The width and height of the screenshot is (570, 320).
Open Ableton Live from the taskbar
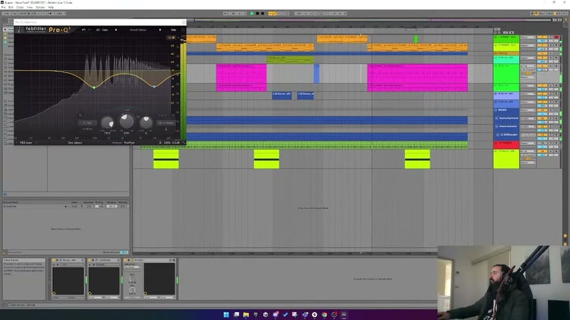[x=344, y=315]
